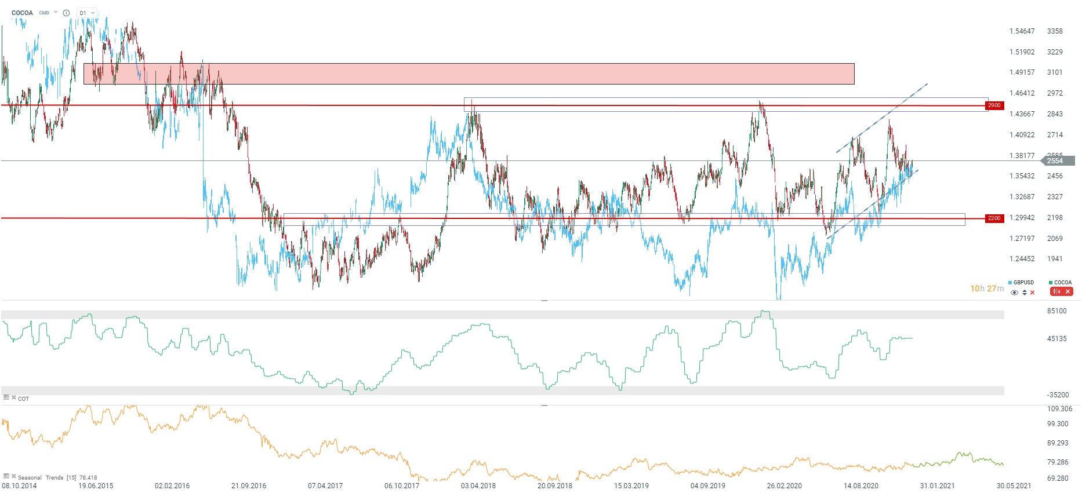Viewport: 1082px width, 501px height.
Task: Remove the COT indicator
Action: (x=14, y=397)
